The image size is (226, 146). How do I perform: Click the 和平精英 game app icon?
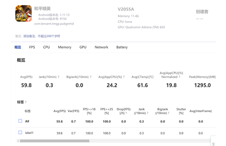click(24, 14)
